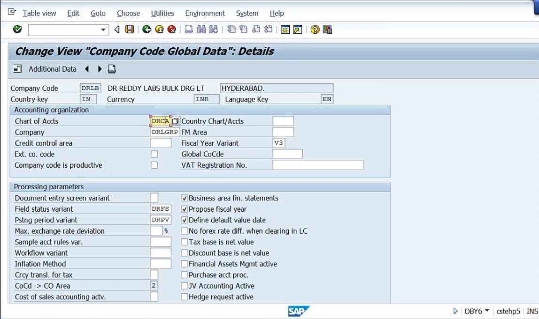This screenshot has width=539, height=319.
Task: Click the Fiscal Year Variant field V3
Action: point(279,143)
